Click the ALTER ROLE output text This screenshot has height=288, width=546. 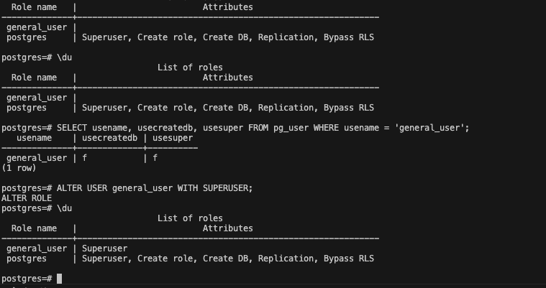(27, 198)
